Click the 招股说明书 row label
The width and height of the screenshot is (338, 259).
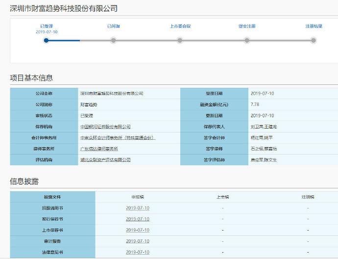click(x=52, y=208)
